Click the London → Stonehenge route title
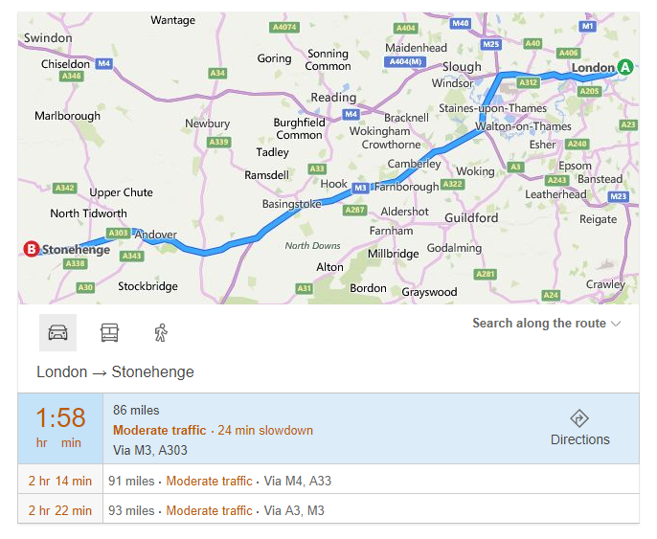This screenshot has height=539, width=657. click(115, 371)
